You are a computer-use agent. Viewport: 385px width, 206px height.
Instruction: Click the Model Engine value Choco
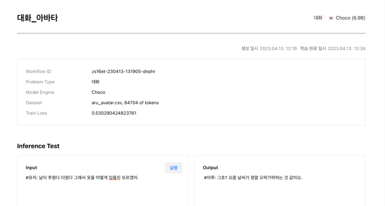(98, 92)
